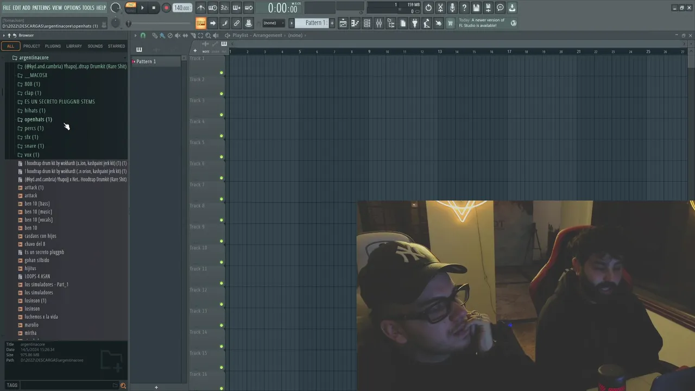Open the Playlist view icon
Screen dimensions: 695x391
point(343,23)
